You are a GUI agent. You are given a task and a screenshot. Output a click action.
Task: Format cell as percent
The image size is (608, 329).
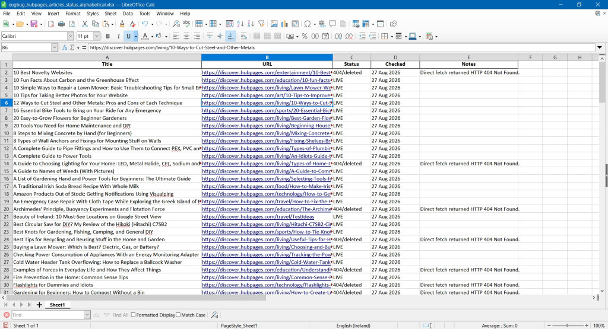click(x=305, y=36)
